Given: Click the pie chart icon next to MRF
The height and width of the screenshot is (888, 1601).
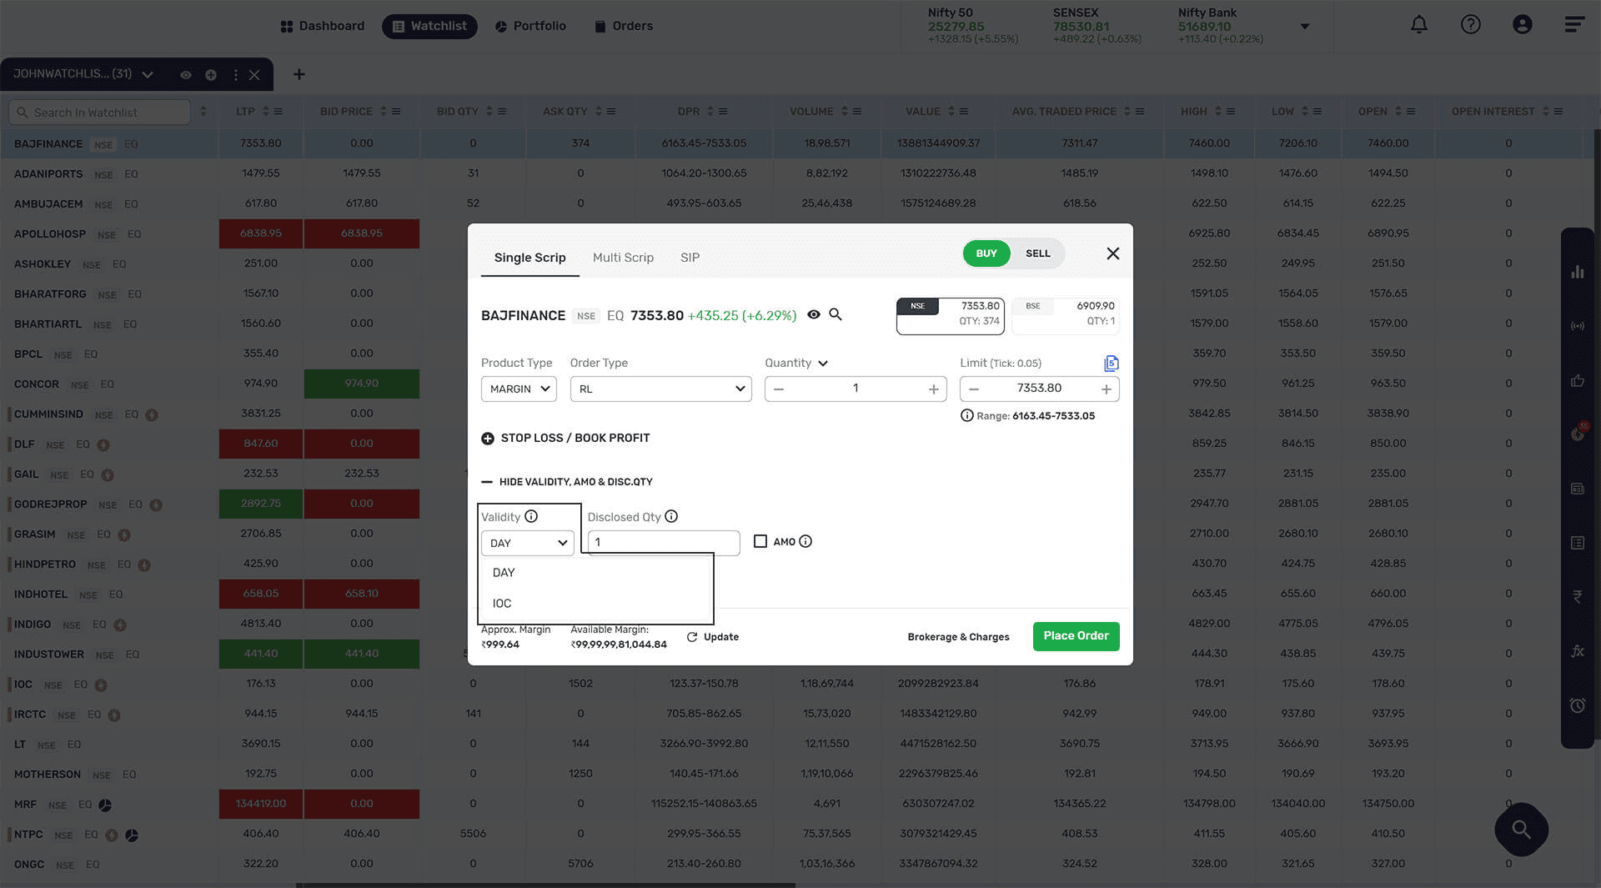Looking at the screenshot, I should tap(105, 805).
